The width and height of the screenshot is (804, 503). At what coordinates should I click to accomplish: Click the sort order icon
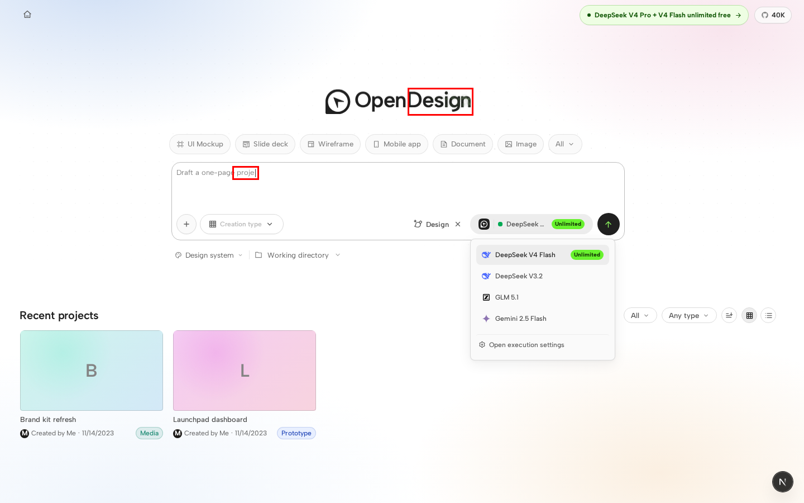point(729,316)
